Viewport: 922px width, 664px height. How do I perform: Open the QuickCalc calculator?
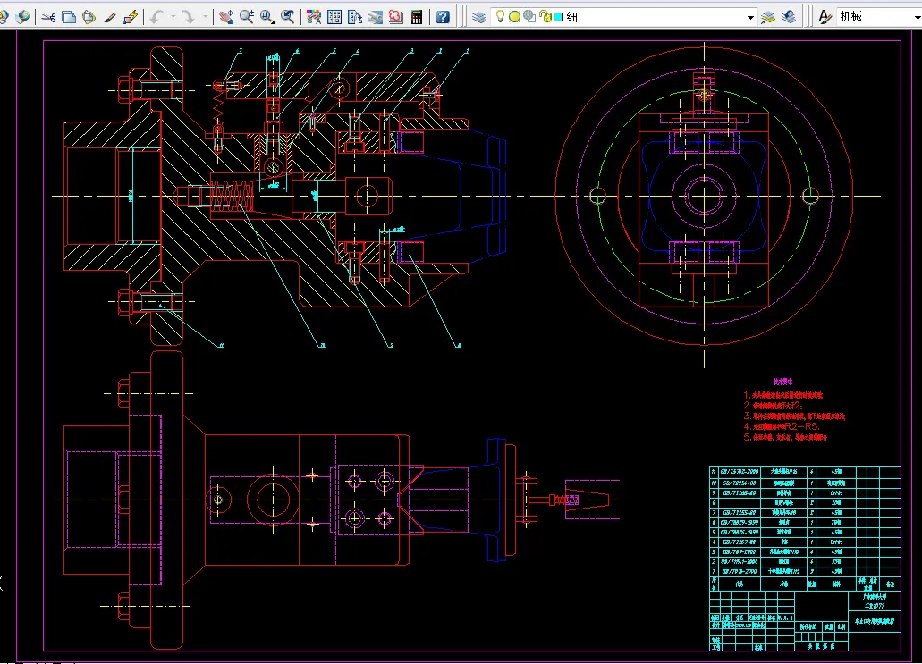[417, 17]
